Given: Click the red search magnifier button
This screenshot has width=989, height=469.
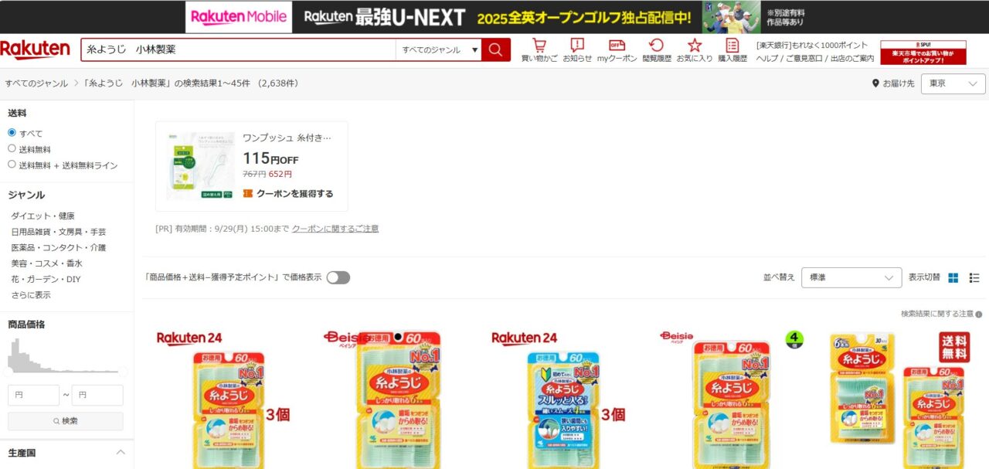Looking at the screenshot, I should tap(495, 49).
